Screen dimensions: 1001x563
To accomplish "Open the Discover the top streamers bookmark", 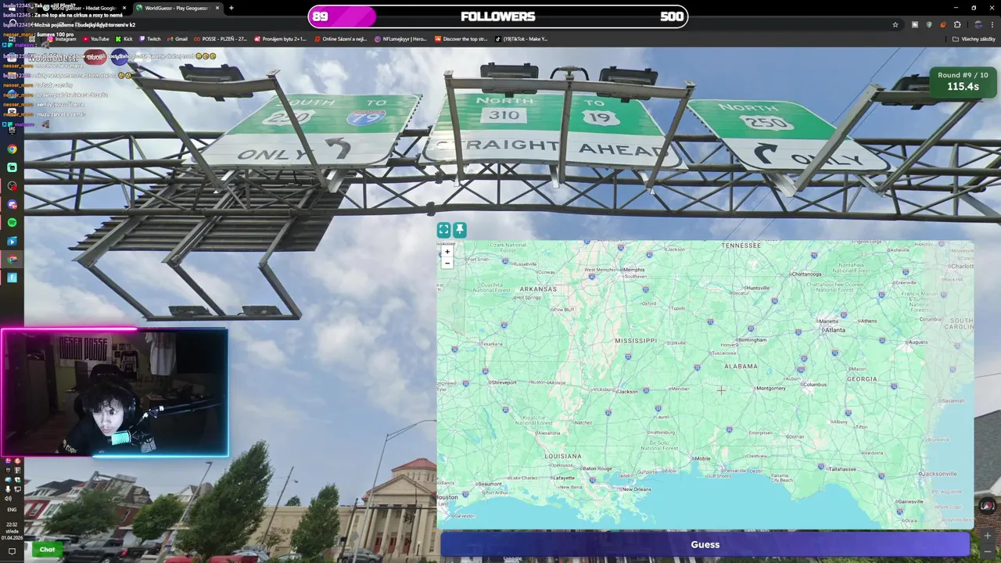I will pyautogui.click(x=461, y=38).
